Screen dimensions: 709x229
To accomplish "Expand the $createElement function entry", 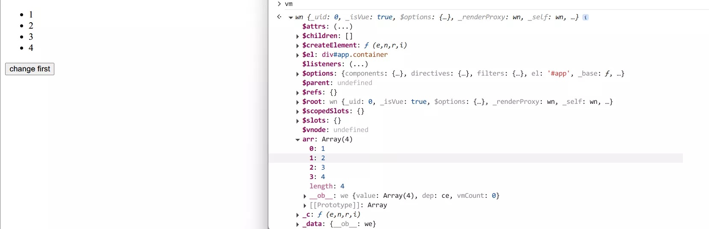I will click(298, 46).
